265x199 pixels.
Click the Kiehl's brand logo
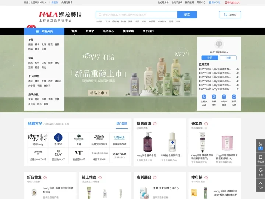click(99, 137)
